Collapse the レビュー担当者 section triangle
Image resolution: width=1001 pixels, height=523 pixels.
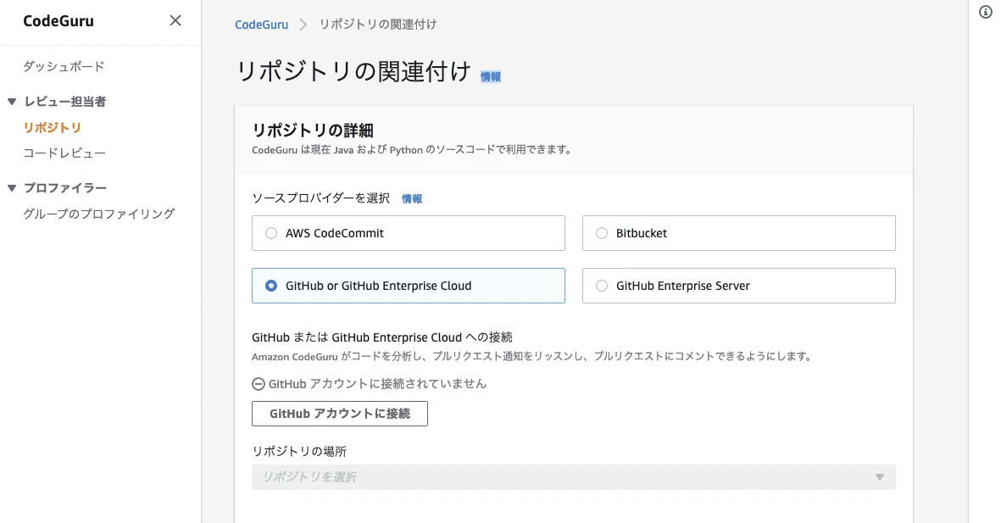[12, 102]
